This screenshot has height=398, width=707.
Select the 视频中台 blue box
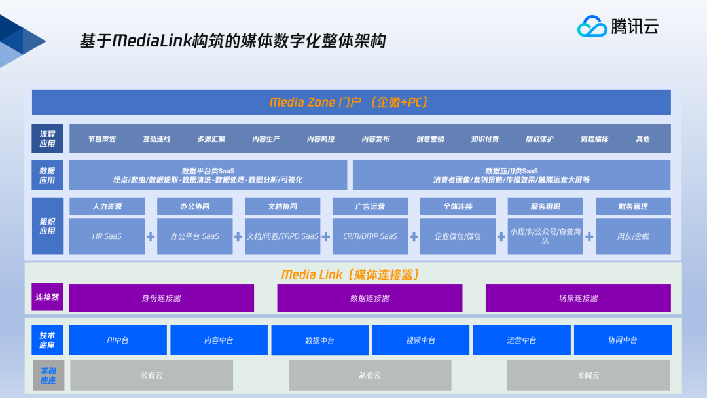(421, 340)
